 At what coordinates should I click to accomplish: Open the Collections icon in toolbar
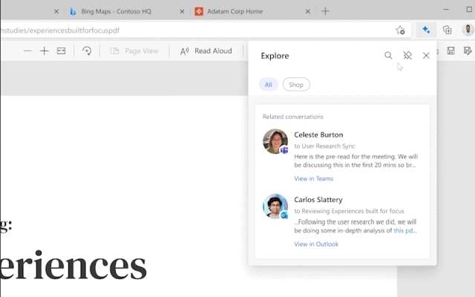pos(447,30)
